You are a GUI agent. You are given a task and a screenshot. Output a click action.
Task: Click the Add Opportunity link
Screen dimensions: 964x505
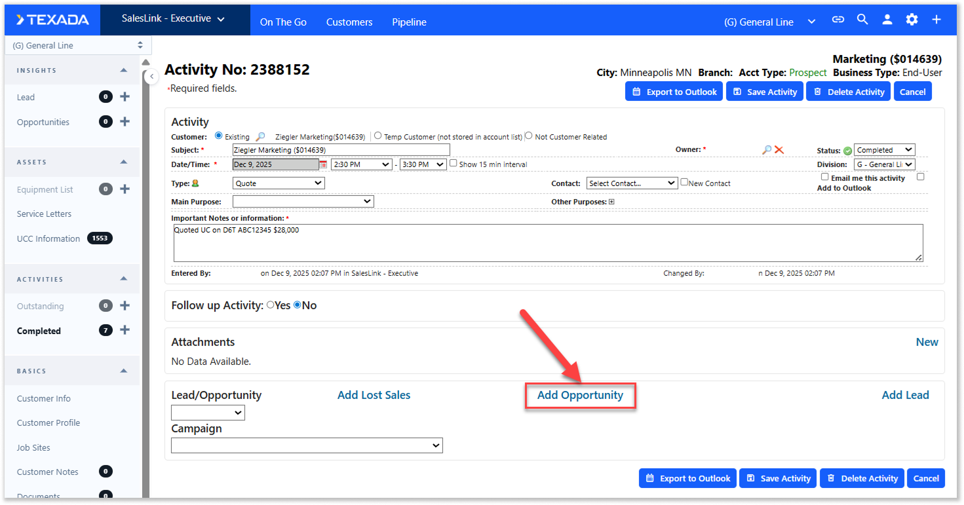pyautogui.click(x=580, y=395)
